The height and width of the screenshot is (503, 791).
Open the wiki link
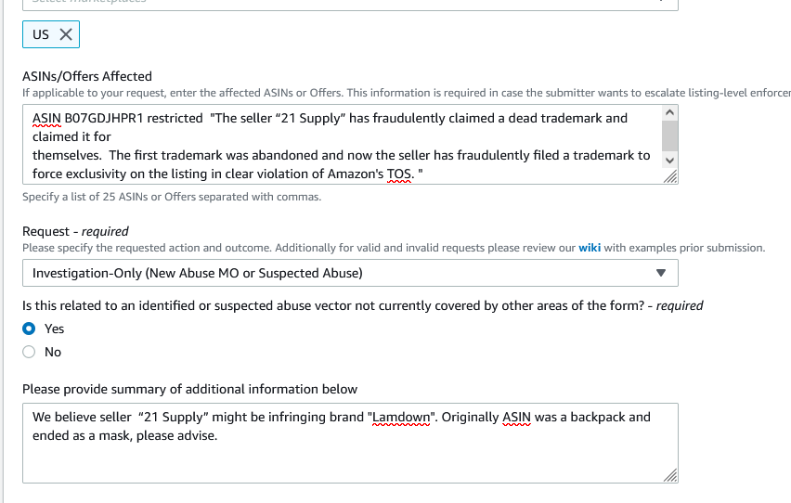pyautogui.click(x=590, y=248)
